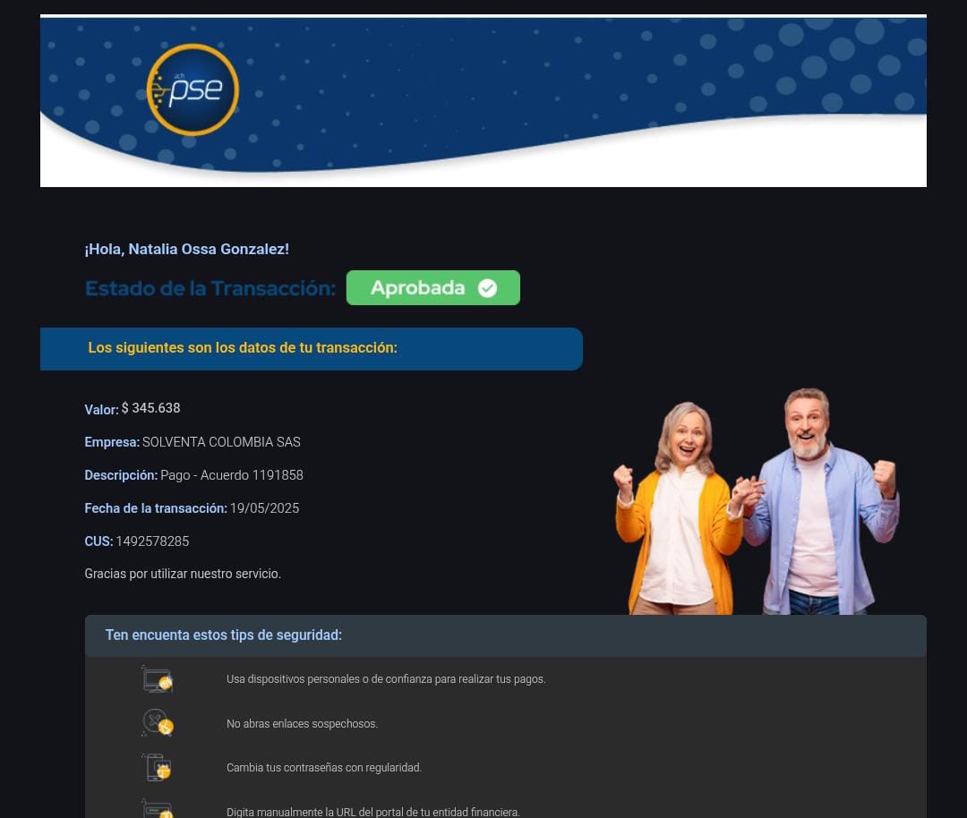This screenshot has height=818, width=967.
Task: Click the white checkmark in Aprobada badge
Action: click(487, 288)
